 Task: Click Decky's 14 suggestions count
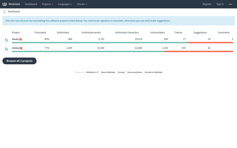(209, 39)
